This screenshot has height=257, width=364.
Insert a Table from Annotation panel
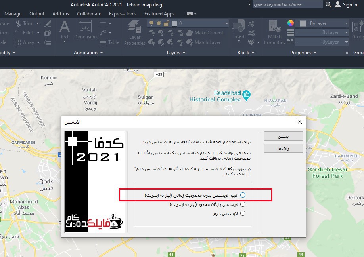tap(109, 42)
